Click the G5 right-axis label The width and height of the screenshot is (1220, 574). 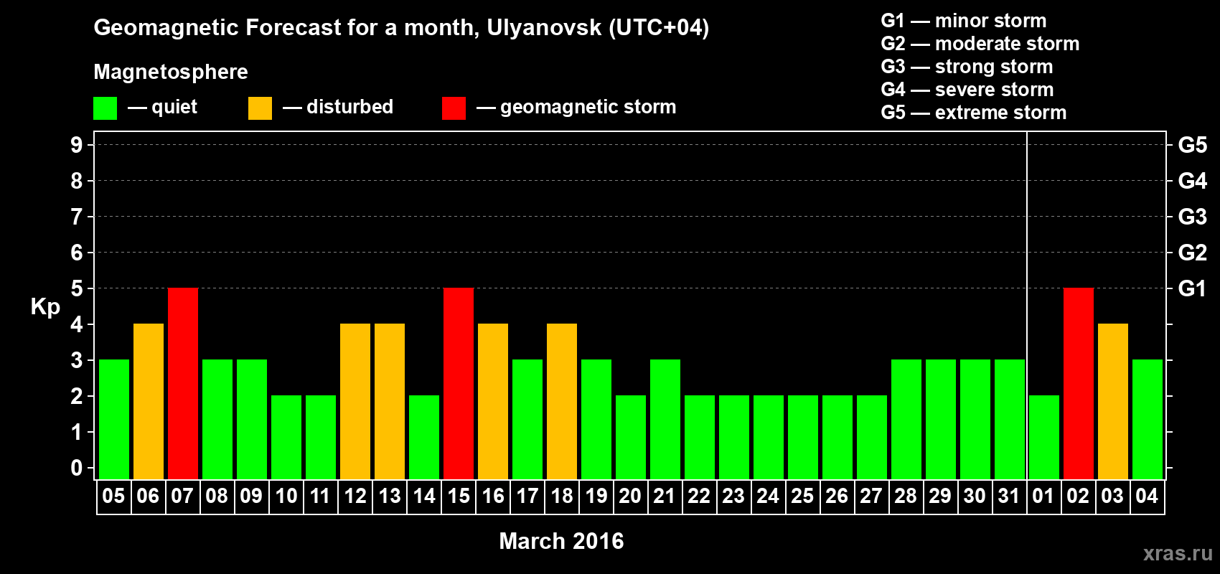click(1193, 145)
